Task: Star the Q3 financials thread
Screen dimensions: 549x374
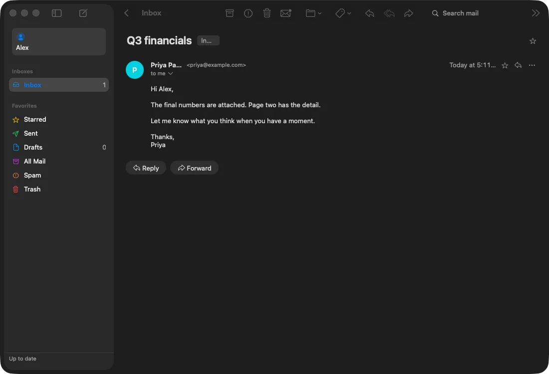Action: (x=533, y=41)
